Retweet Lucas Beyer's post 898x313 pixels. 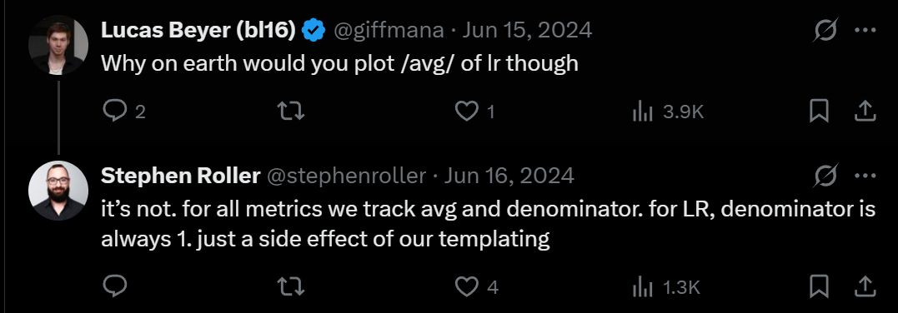point(290,111)
